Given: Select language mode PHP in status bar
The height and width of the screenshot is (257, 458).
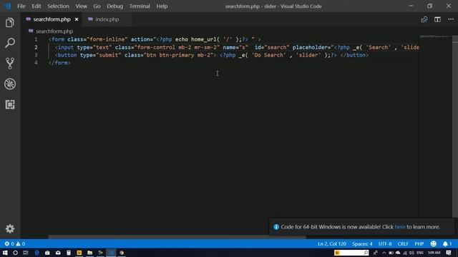Looking at the screenshot, I should tap(419, 243).
